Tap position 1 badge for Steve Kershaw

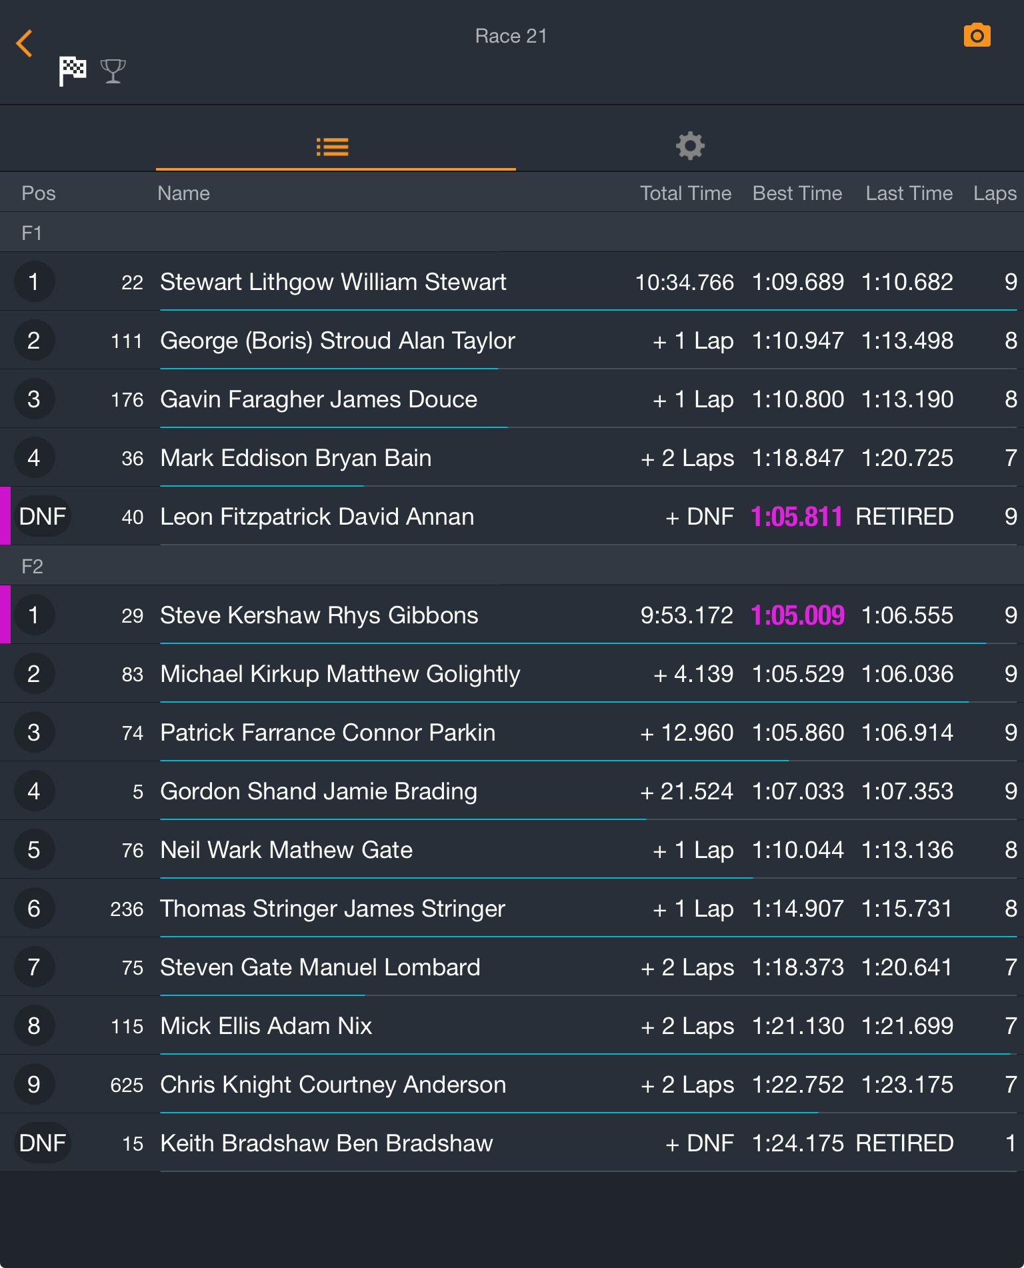click(x=34, y=615)
